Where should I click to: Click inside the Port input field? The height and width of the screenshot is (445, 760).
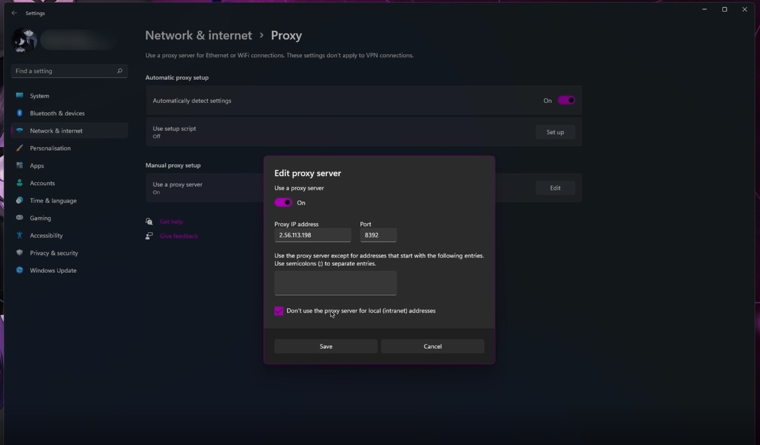[x=378, y=235]
